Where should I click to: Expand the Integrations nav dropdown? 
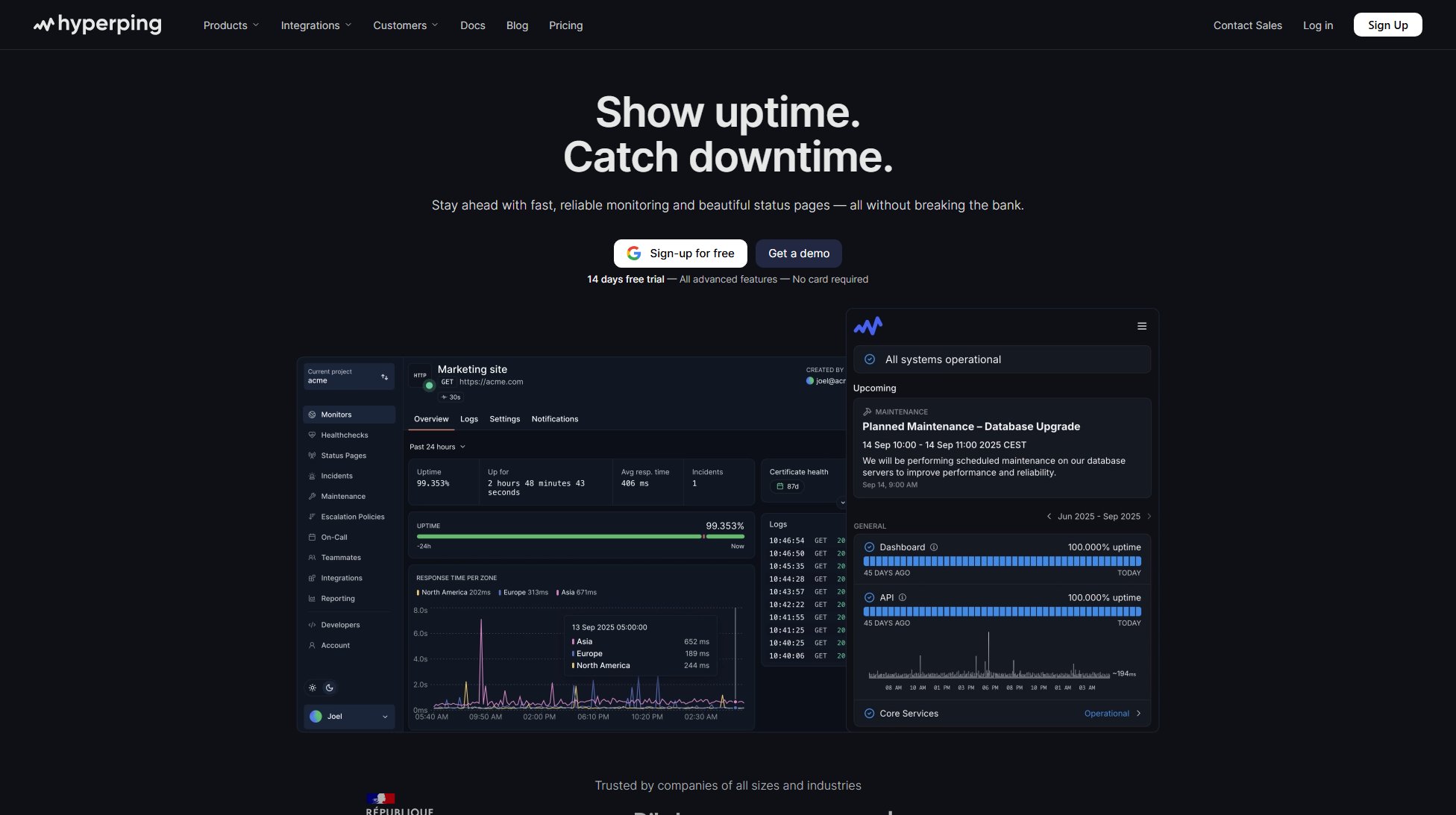(x=316, y=25)
